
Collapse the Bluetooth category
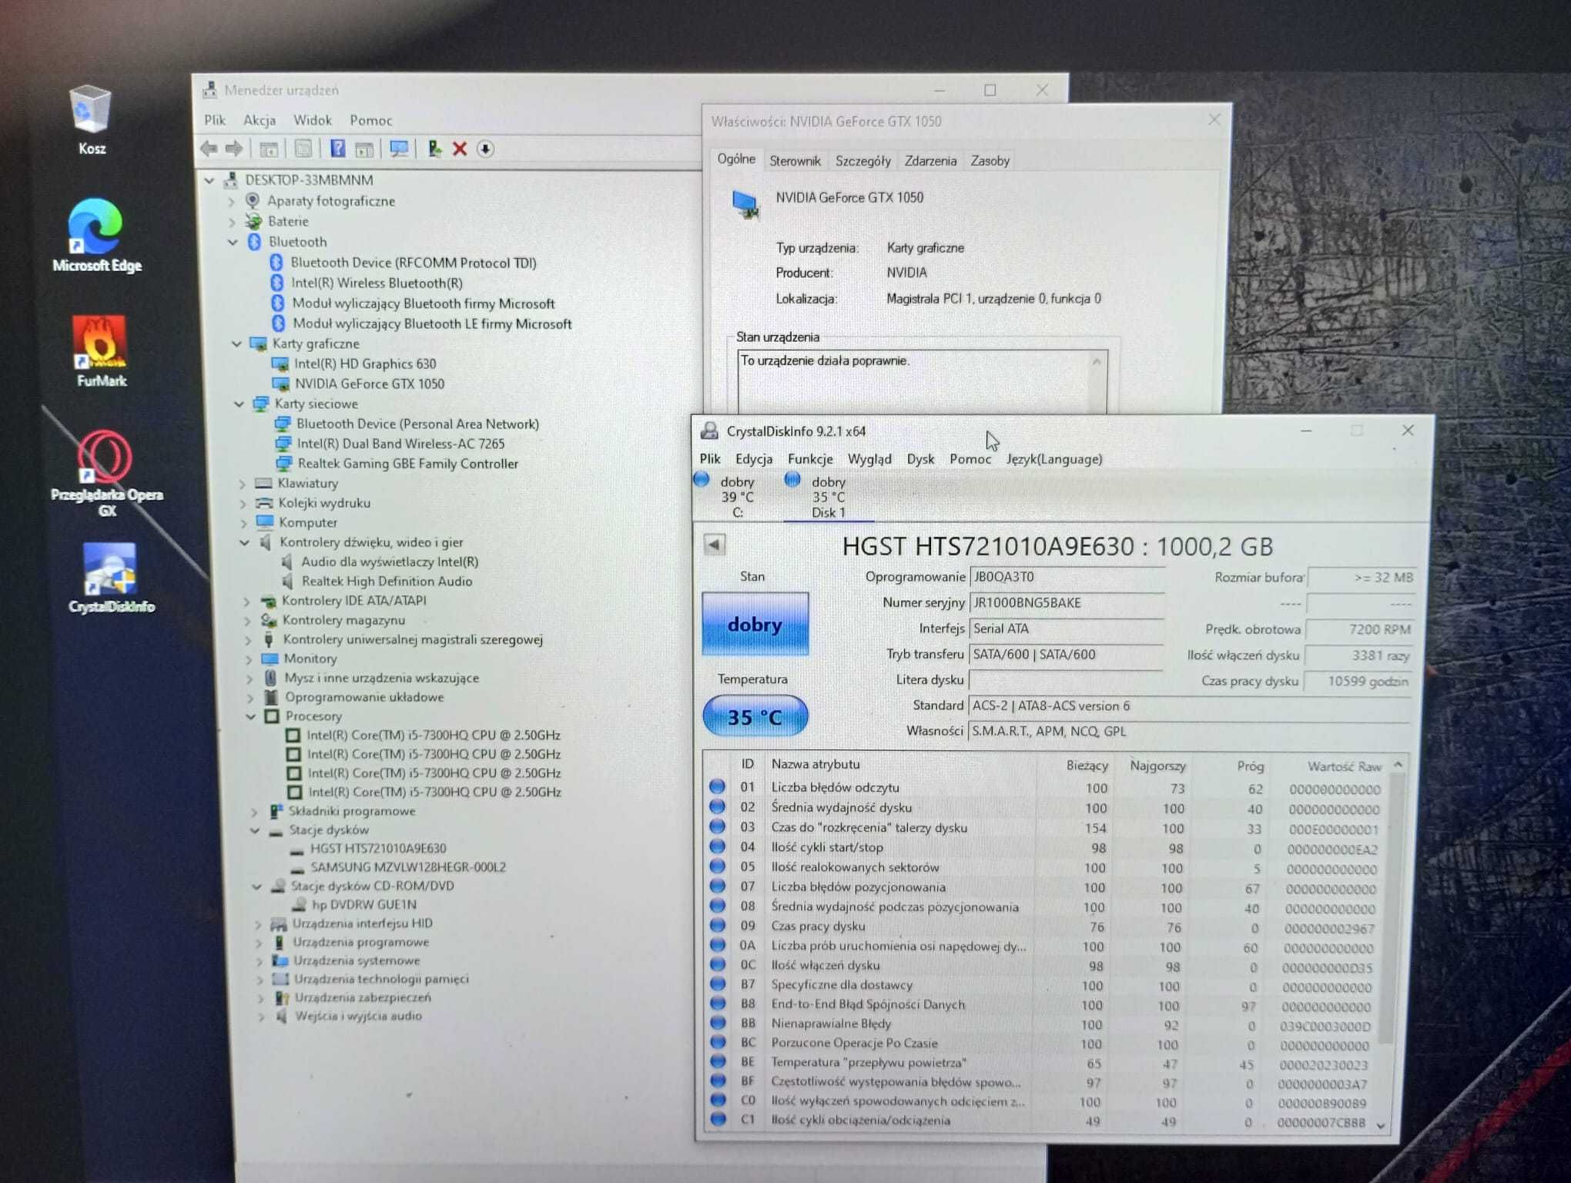coord(233,242)
